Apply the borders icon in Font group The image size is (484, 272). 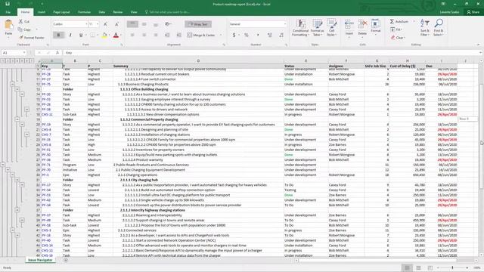click(x=92, y=36)
